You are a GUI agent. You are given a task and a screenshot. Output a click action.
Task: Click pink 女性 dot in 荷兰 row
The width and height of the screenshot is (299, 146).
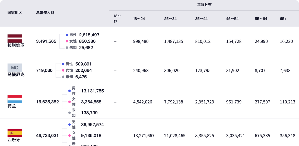point(70,102)
